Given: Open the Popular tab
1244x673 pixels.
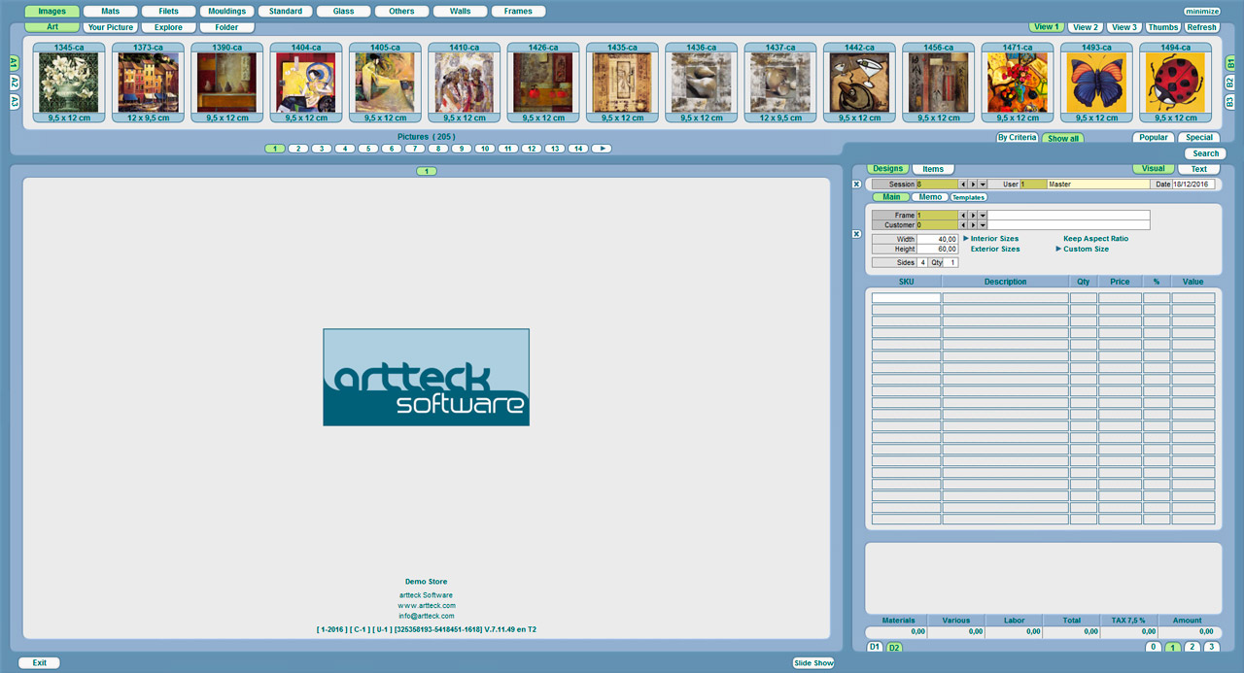Looking at the screenshot, I should pos(1154,138).
